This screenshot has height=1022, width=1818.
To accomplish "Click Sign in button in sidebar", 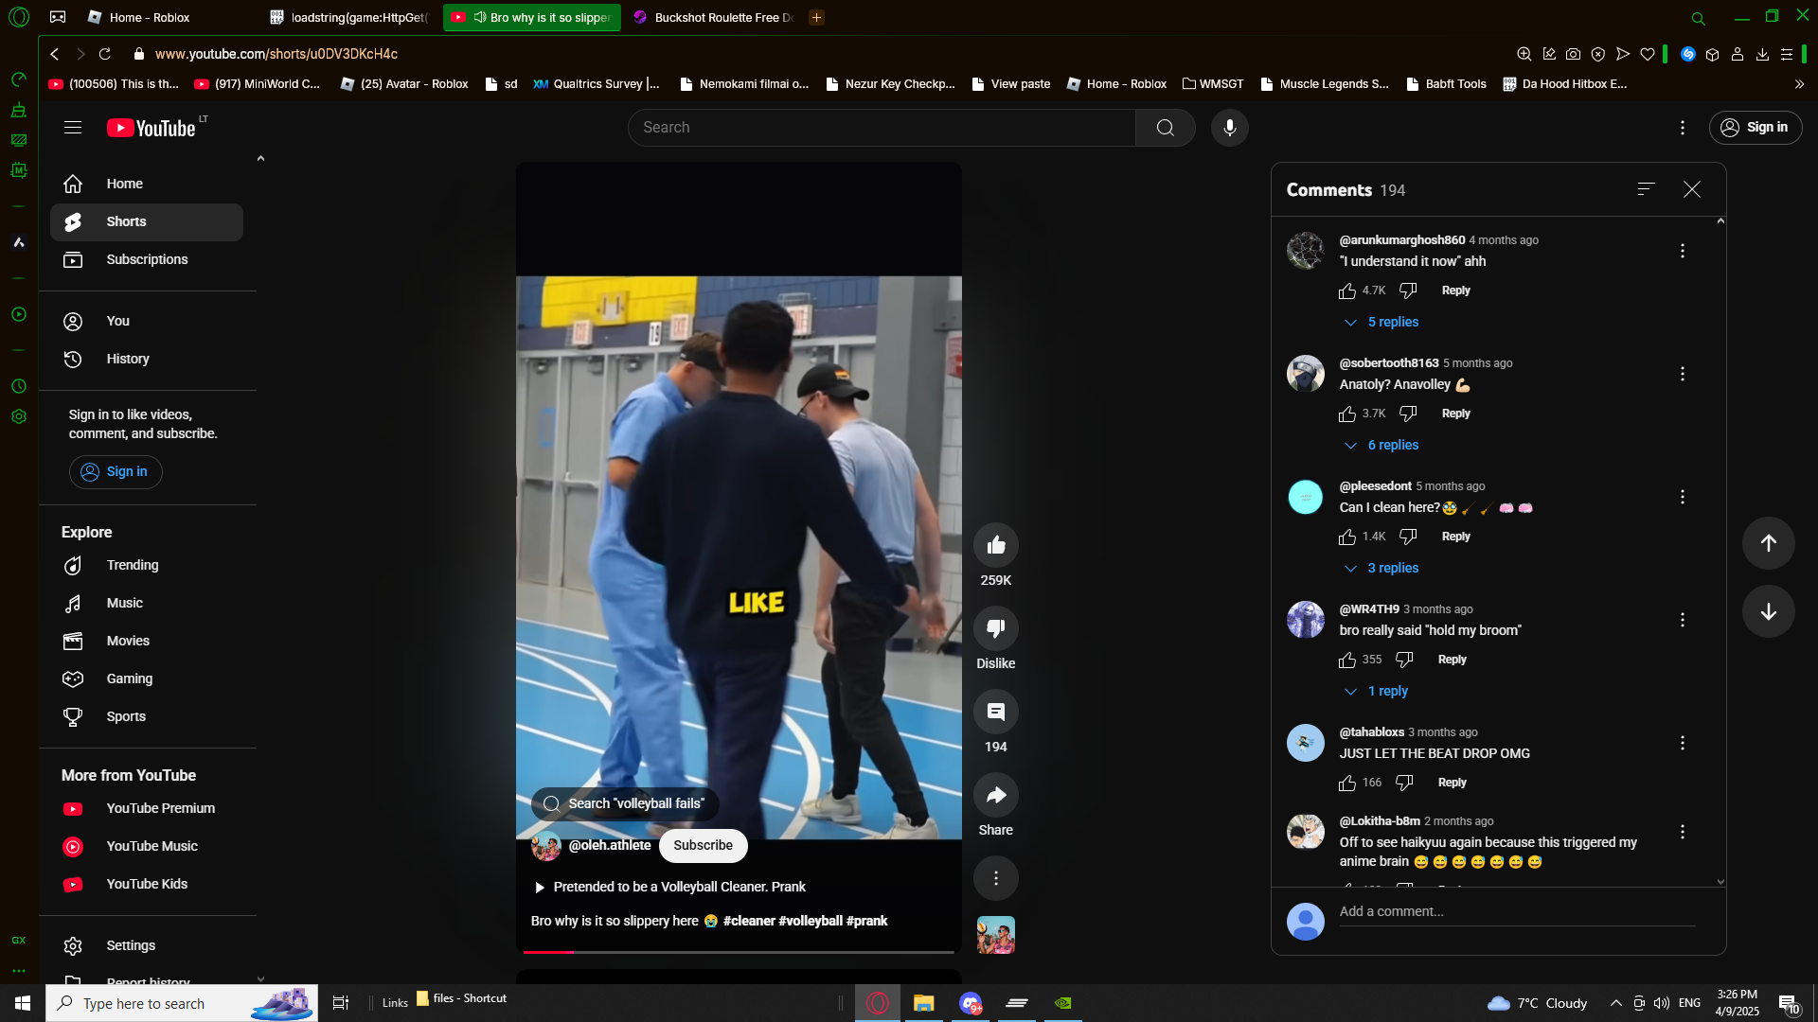I will click(x=116, y=472).
